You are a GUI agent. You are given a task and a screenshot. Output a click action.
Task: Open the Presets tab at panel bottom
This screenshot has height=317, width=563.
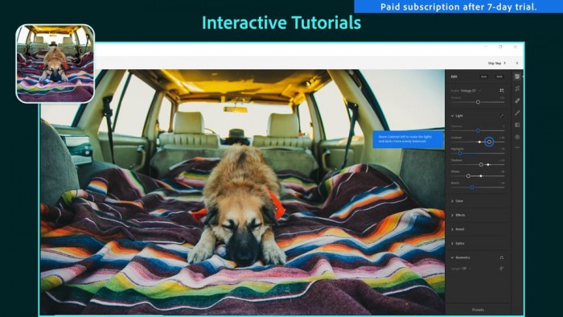click(478, 310)
